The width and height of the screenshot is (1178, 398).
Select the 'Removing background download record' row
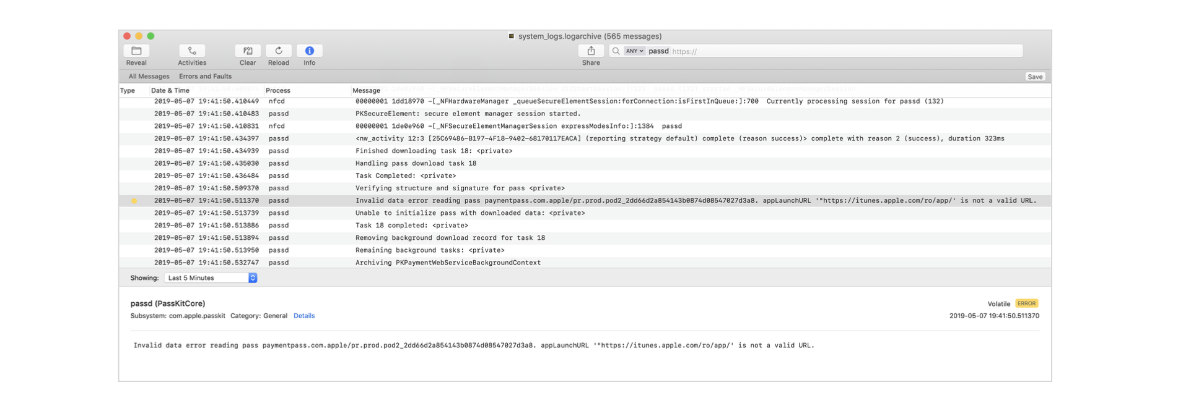click(585, 238)
